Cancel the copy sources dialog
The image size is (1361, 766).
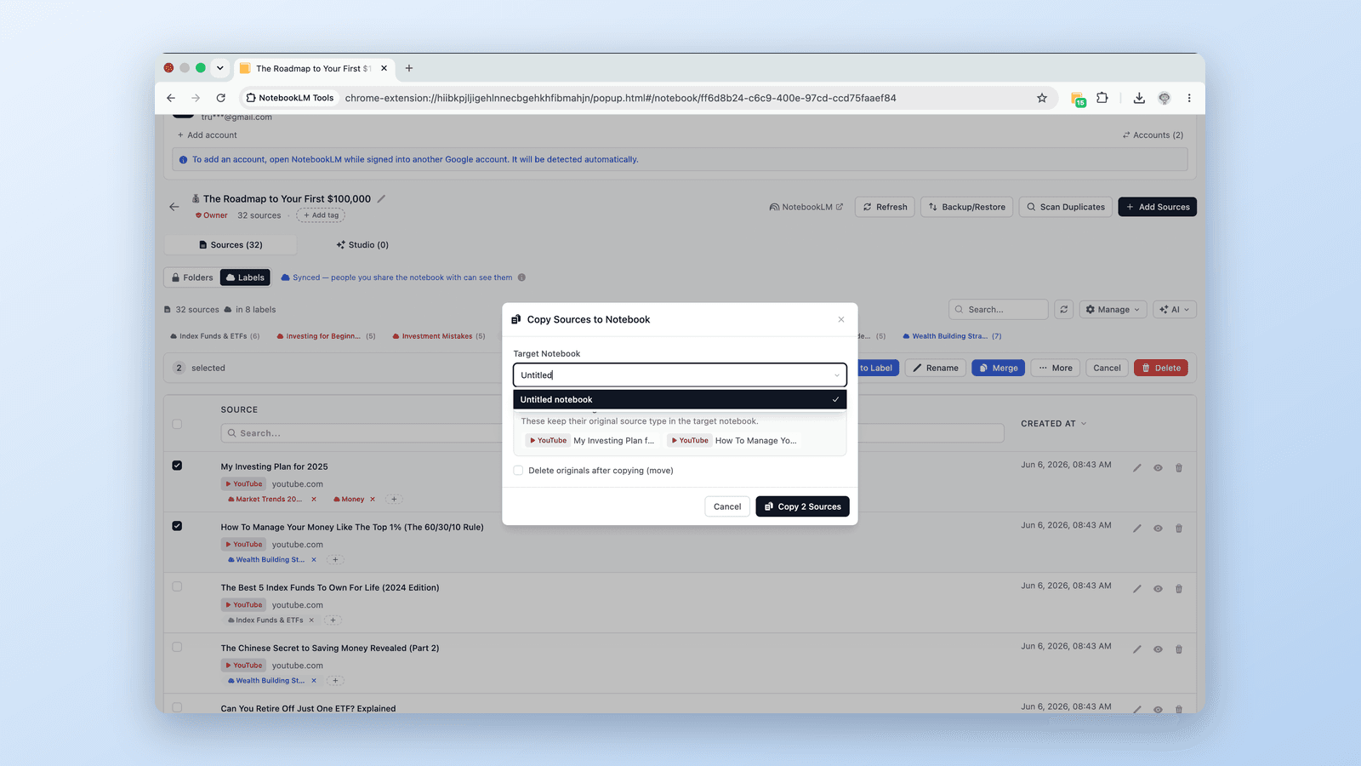[x=727, y=506]
